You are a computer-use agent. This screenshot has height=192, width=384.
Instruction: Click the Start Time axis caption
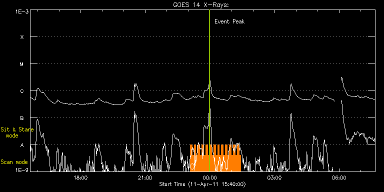click(x=202, y=184)
